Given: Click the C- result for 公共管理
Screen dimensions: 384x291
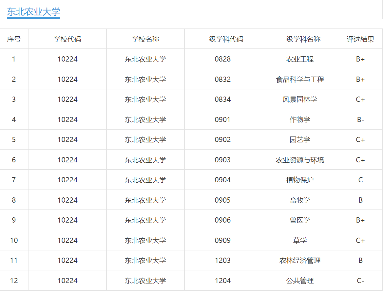Looking at the screenshot, I should pyautogui.click(x=360, y=281).
